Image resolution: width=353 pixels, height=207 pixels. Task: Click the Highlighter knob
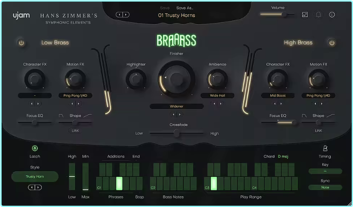tap(136, 79)
